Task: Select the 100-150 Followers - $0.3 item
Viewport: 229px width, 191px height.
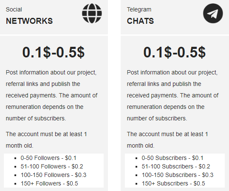Action: [x=54, y=175]
